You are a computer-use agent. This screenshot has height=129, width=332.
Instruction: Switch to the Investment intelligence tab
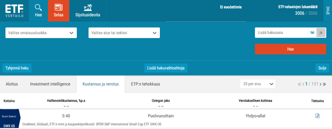(50, 84)
